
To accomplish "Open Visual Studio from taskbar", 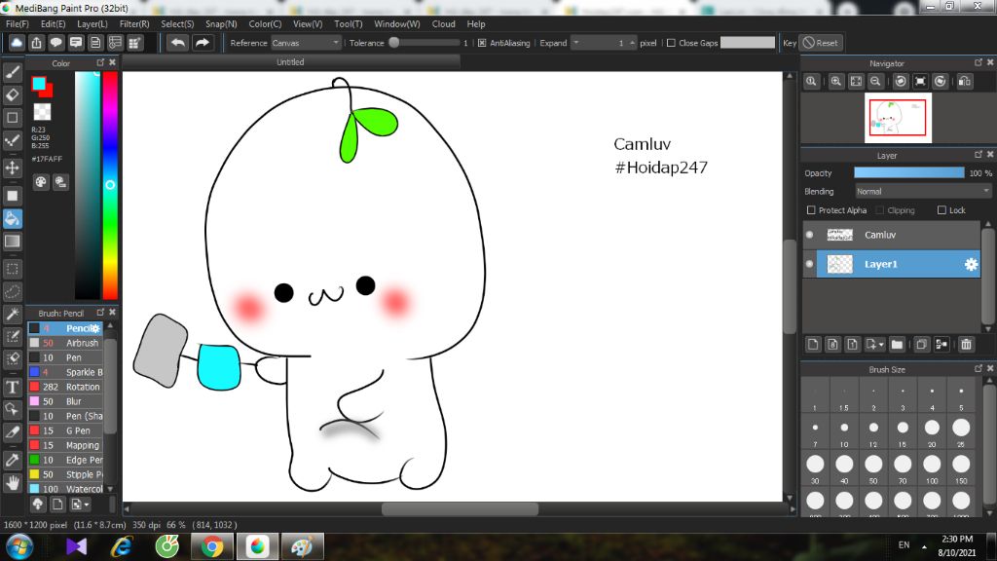I will [76, 546].
